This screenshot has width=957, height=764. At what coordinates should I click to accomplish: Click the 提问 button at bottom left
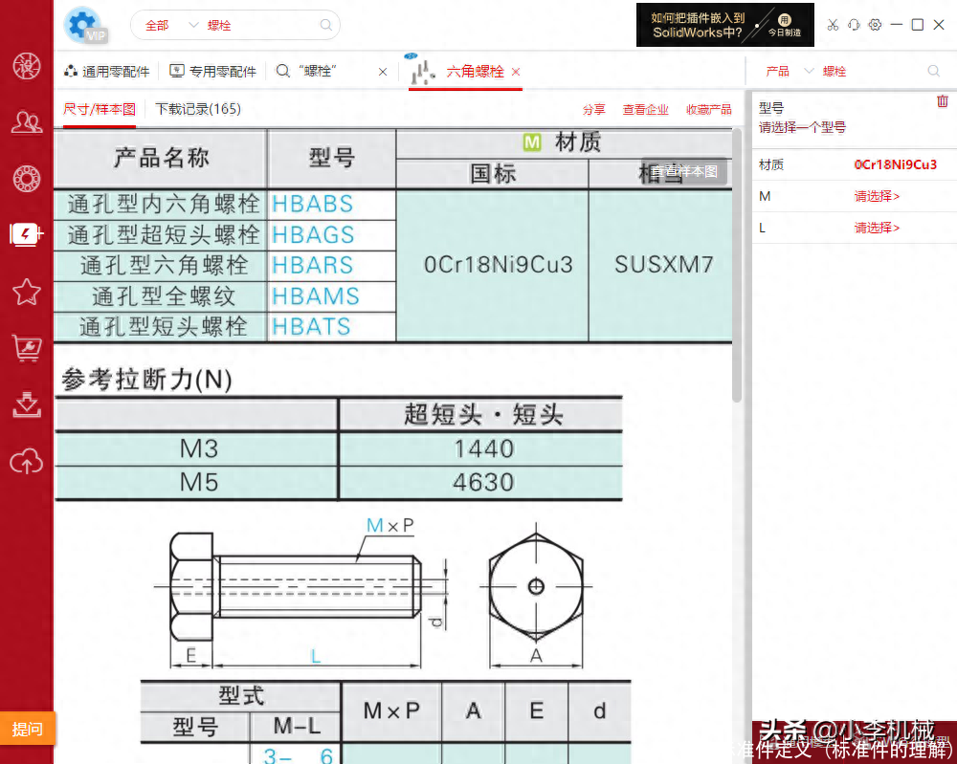(27, 729)
